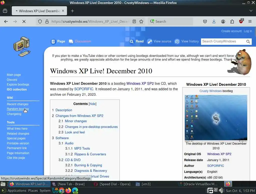The height and width of the screenshot is (194, 256).
Task: Open Firefox View from tab bar icon
Action: (x=5, y=11)
